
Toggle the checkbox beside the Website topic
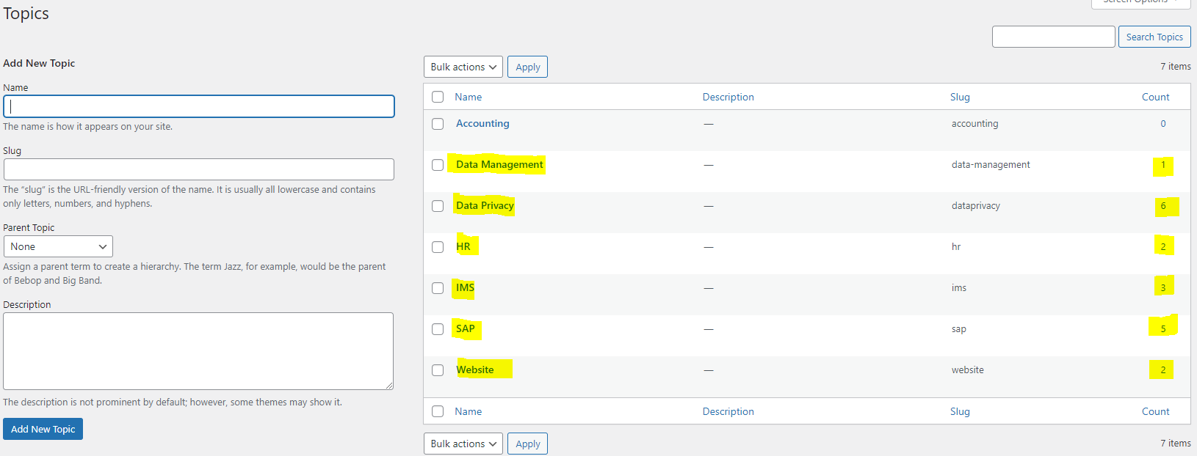438,370
